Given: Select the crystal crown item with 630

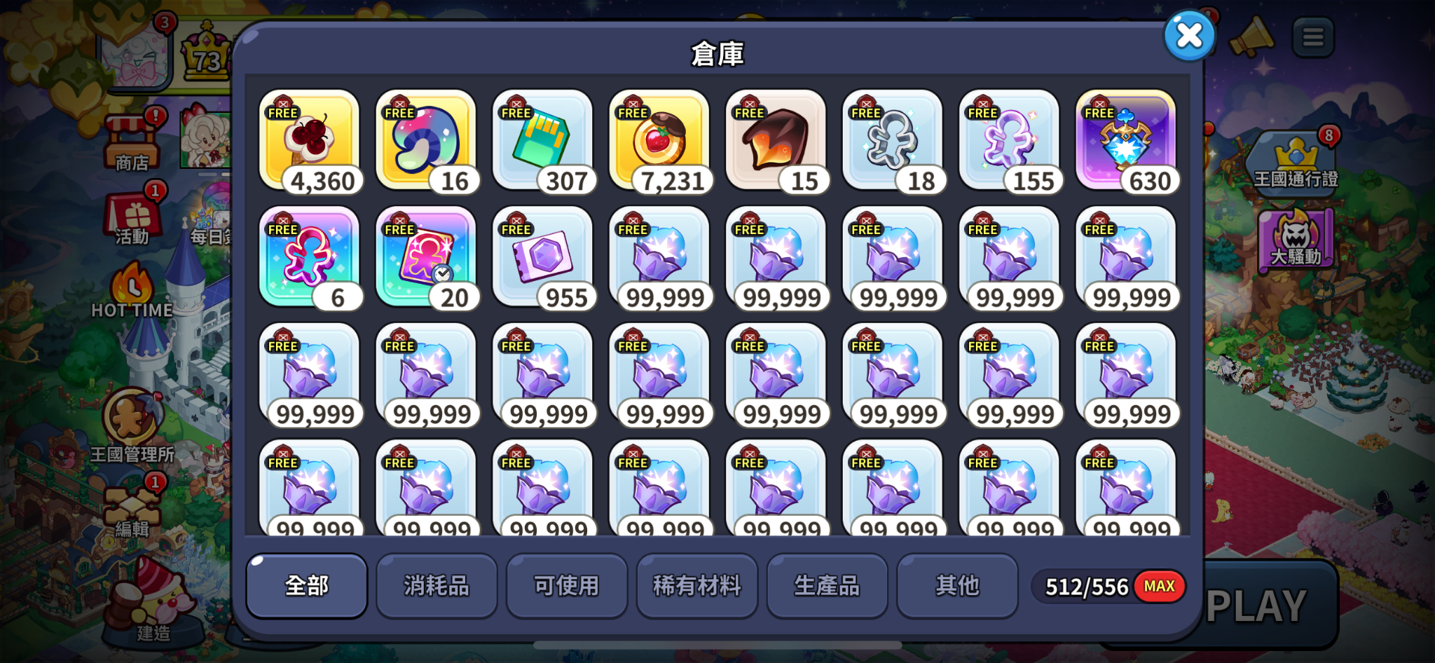Looking at the screenshot, I should 1126,141.
